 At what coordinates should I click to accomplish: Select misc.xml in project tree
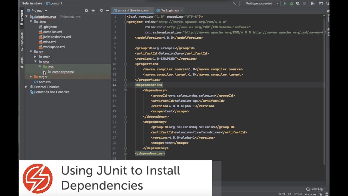pos(49,42)
